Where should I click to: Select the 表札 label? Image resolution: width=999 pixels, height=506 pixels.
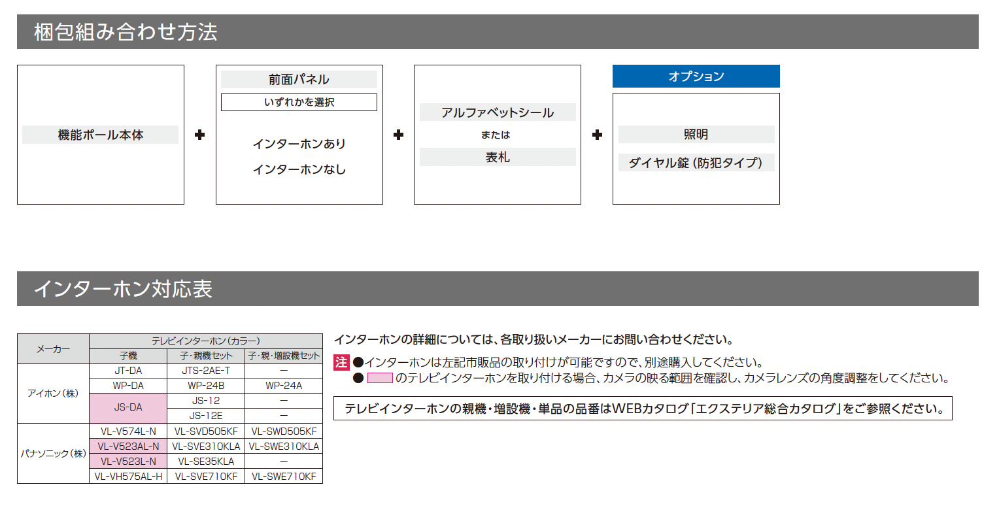(498, 157)
